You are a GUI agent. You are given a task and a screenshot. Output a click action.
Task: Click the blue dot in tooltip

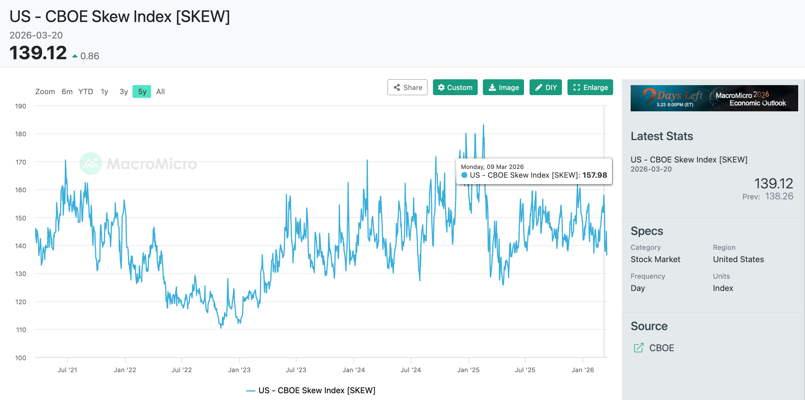pos(464,175)
